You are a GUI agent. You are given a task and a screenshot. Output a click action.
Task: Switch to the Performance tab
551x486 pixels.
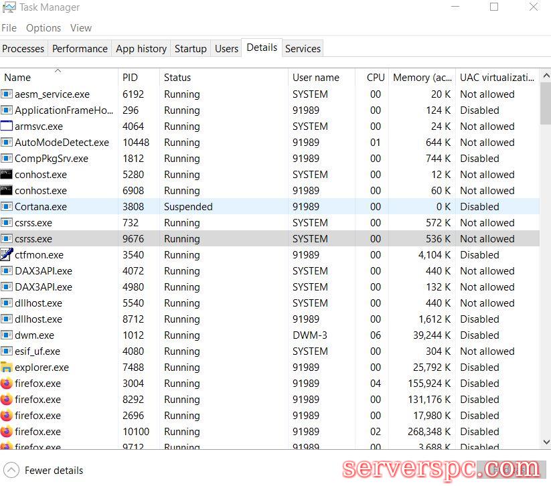(x=80, y=49)
